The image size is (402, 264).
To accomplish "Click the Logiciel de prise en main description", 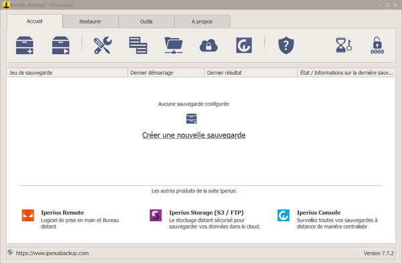I will (80, 223).
